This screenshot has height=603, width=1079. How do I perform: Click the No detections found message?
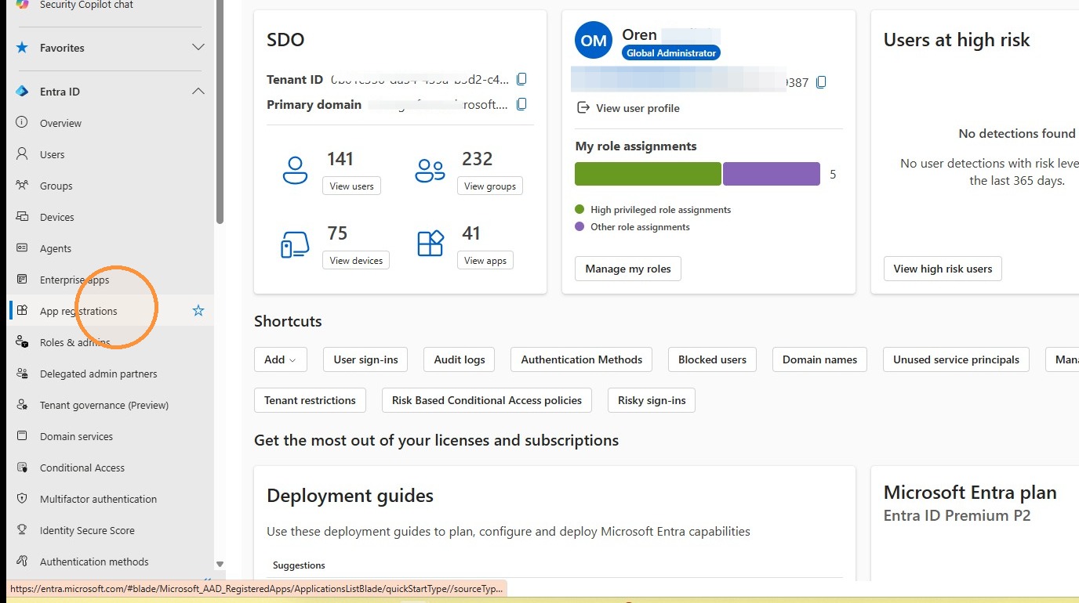click(x=1017, y=134)
